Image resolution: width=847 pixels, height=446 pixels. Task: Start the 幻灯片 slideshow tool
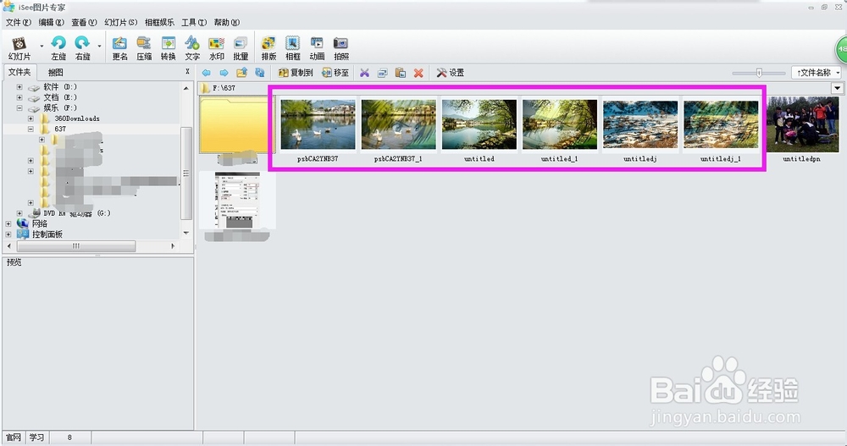pos(19,47)
